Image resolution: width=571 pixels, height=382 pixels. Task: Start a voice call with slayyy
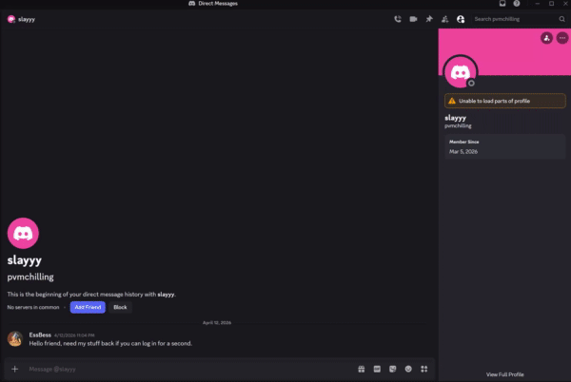pos(397,18)
